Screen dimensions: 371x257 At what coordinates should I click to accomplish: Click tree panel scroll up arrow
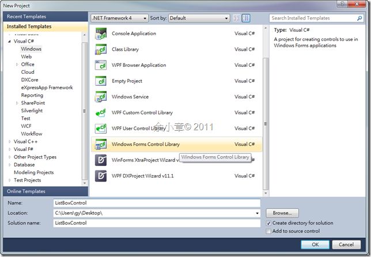(x=85, y=35)
